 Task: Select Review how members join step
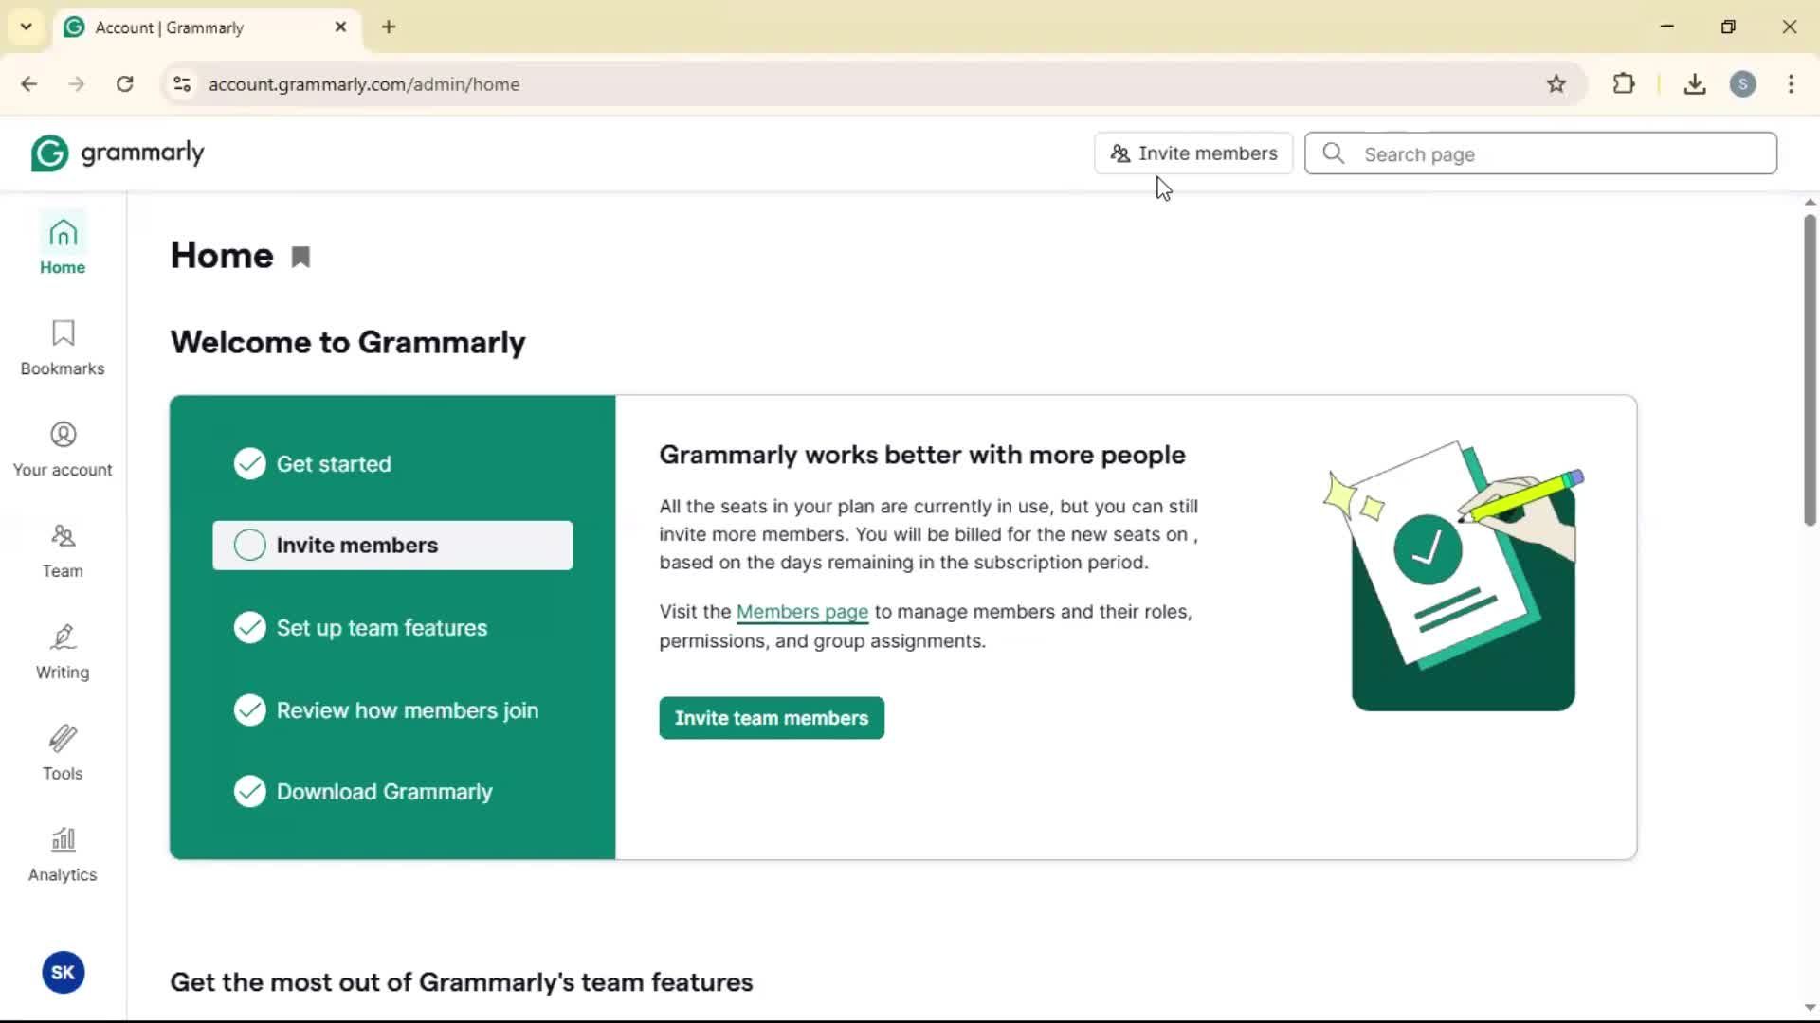coord(406,710)
